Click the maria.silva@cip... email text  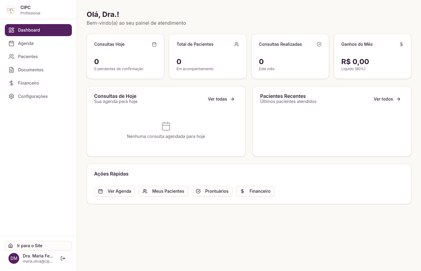(38, 261)
